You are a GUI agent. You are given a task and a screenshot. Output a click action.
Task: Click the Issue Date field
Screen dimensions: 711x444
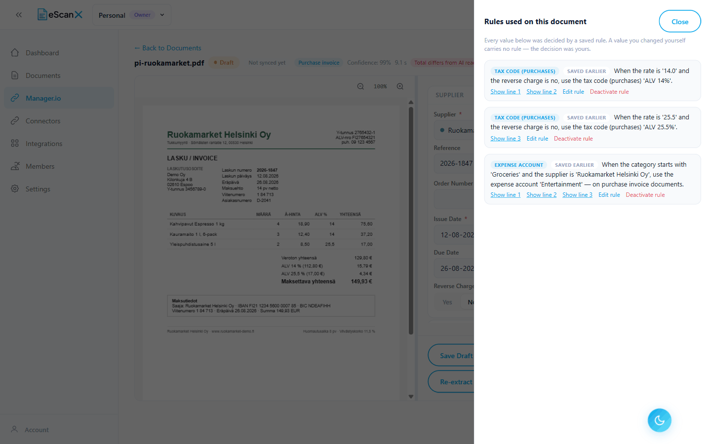[454, 235]
